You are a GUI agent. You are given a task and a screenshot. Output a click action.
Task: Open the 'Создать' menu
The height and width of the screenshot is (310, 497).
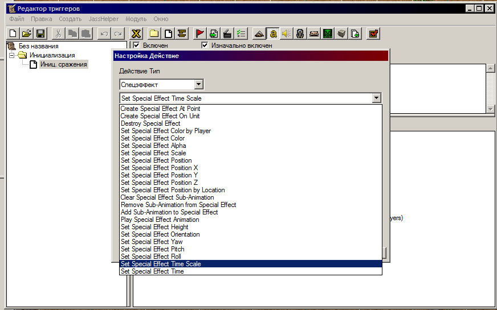70,19
